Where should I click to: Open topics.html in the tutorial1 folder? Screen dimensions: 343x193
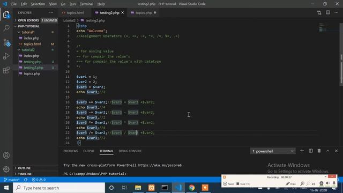[36, 44]
